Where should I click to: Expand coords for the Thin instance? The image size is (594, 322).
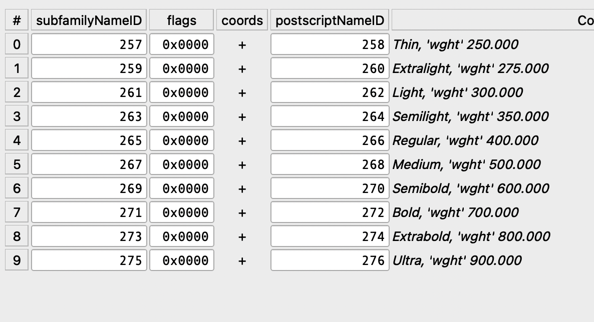point(242,45)
